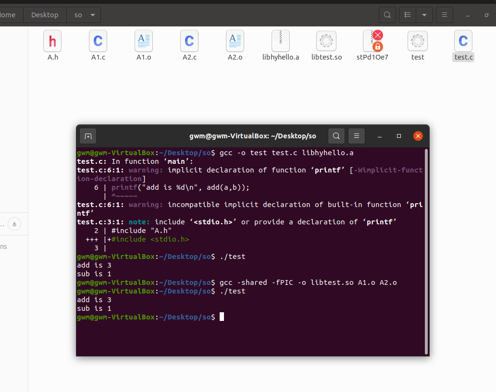Maximize the terminal window
Screen dimensions: 496x392
point(399,136)
